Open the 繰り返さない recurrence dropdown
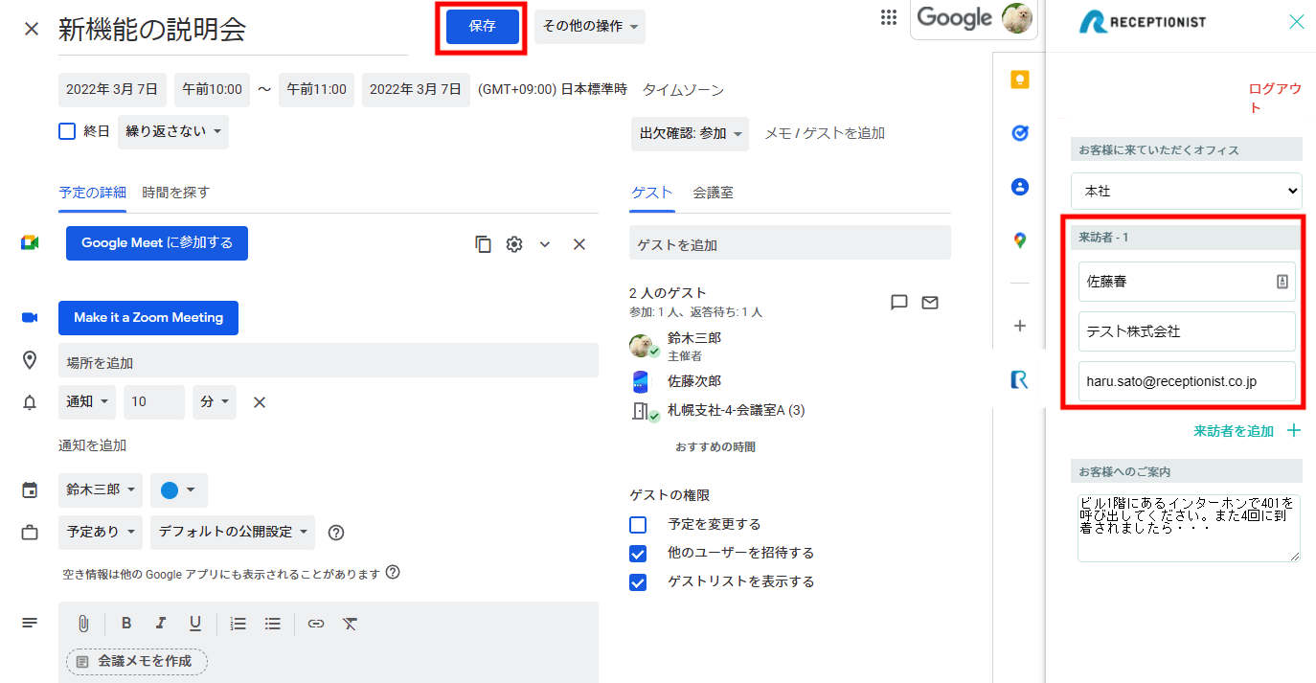1316x683 pixels. point(173,131)
